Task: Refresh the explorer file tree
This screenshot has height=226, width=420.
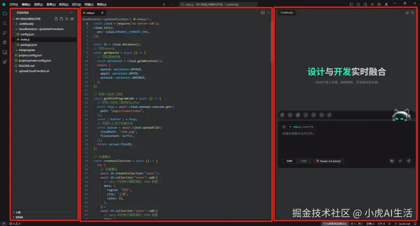Action: pyautogui.click(x=67, y=19)
